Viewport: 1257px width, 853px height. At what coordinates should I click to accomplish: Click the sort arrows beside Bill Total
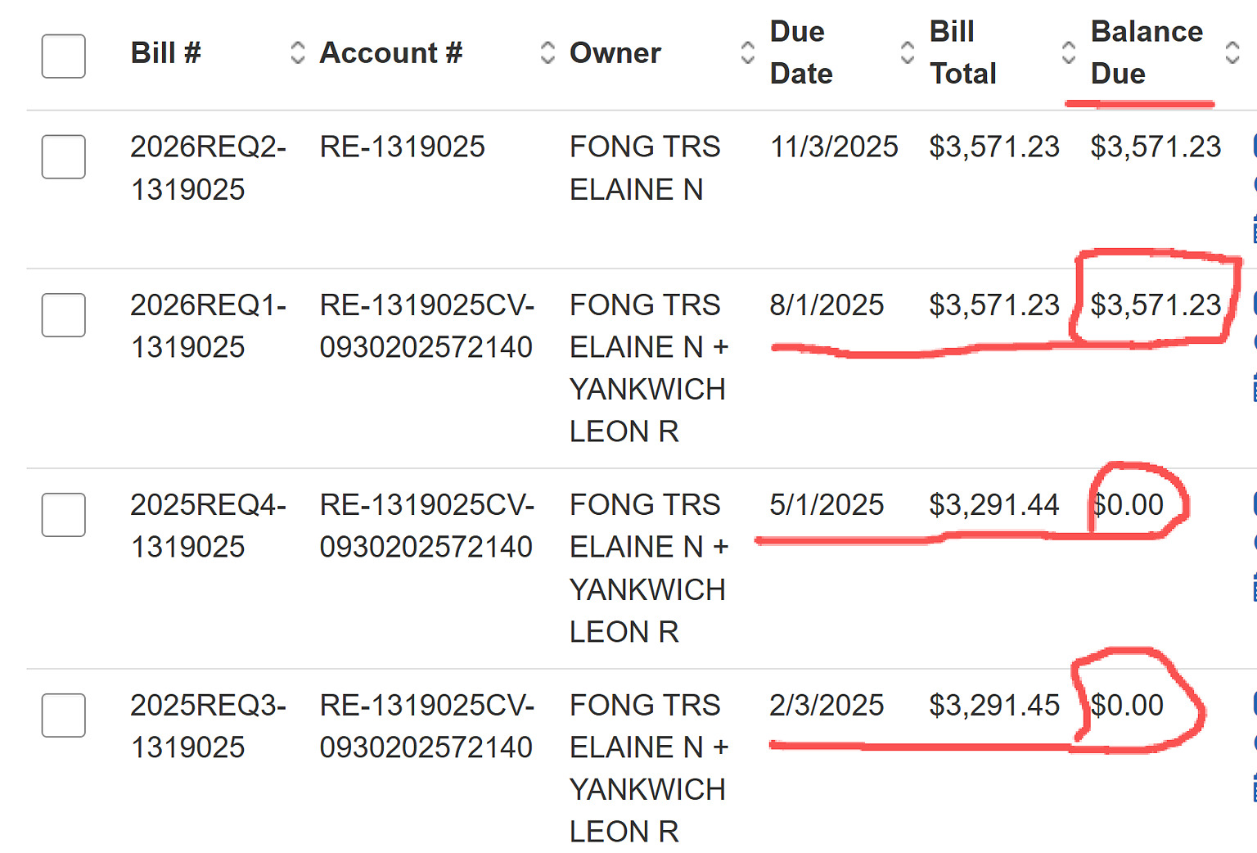(1068, 53)
